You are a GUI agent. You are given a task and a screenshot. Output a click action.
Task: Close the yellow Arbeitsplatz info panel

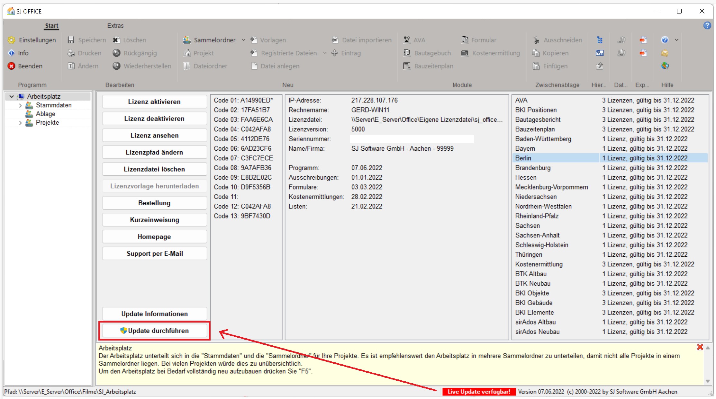[x=700, y=347]
